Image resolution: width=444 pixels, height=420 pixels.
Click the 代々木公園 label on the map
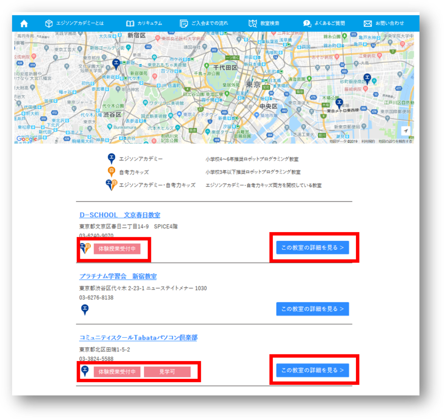113,106
